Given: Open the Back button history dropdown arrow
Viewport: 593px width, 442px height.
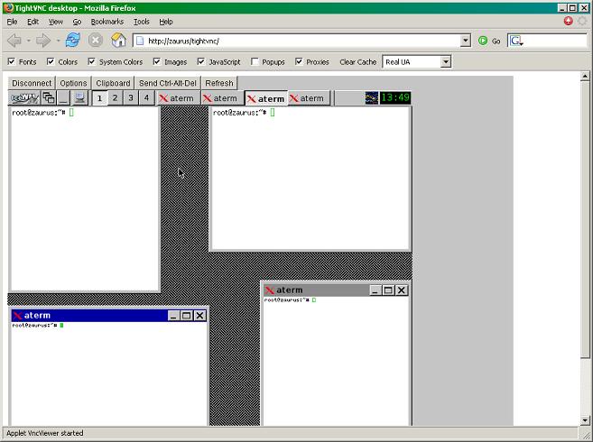Looking at the screenshot, I should point(29,41).
